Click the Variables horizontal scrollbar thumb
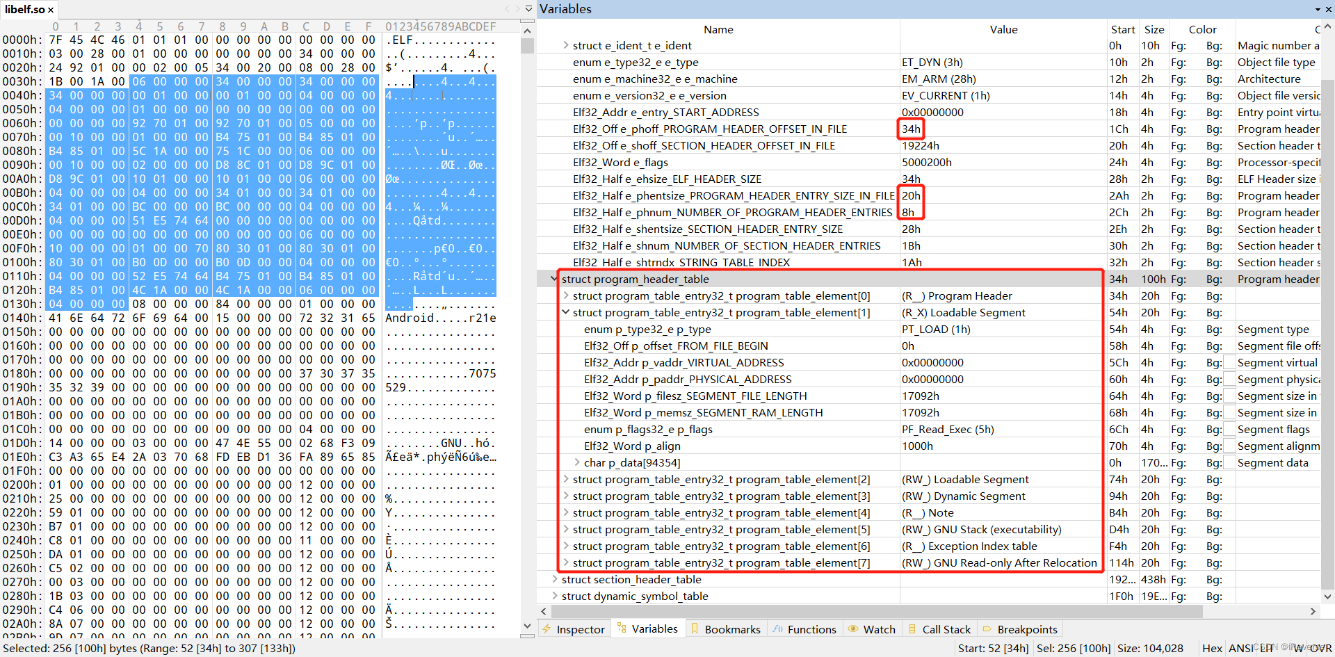Viewport: 1335px width, 657px height. pos(877,612)
